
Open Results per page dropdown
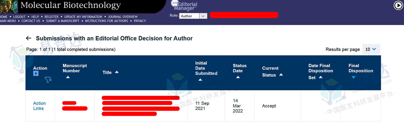tap(371, 49)
